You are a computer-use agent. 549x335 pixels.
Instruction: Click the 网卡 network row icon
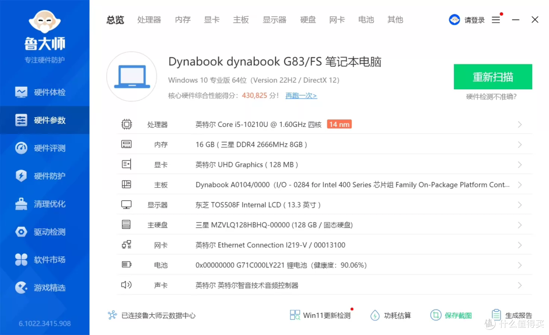coord(127,245)
